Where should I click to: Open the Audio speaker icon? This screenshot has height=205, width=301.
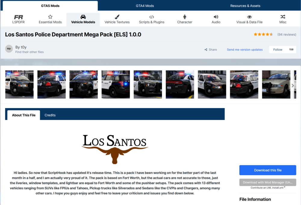click(x=216, y=17)
